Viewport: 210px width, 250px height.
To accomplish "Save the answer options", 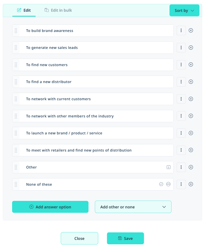I will tap(125, 238).
